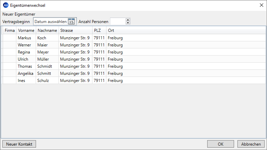This screenshot has height=150, width=267.
Task: Decrease Anzahl Personen with down arrow
Action: click(128, 23)
